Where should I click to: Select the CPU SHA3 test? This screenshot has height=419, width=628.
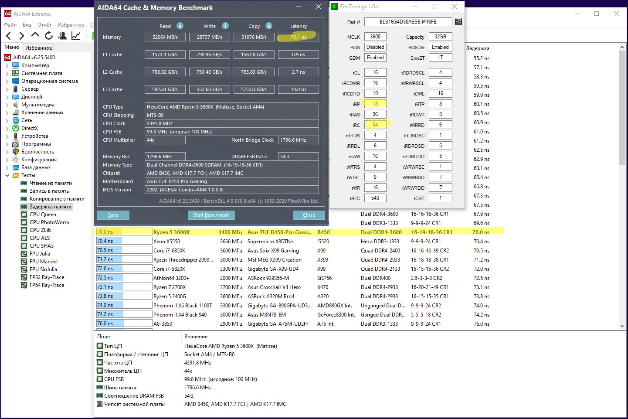click(x=42, y=246)
